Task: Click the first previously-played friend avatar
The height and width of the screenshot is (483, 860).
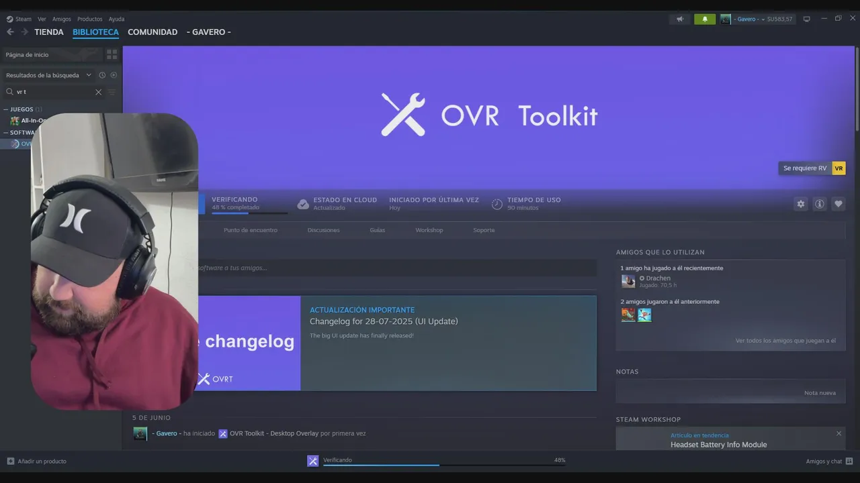Action: pos(628,315)
